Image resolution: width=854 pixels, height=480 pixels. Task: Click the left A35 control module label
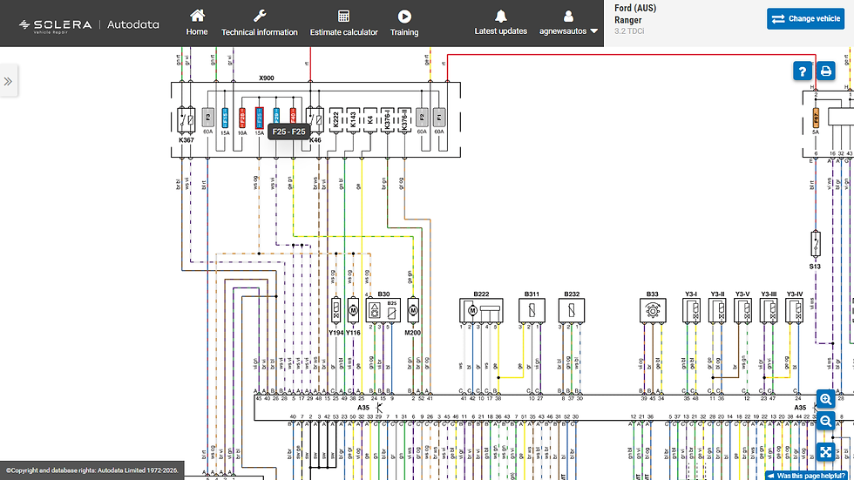pyautogui.click(x=363, y=408)
